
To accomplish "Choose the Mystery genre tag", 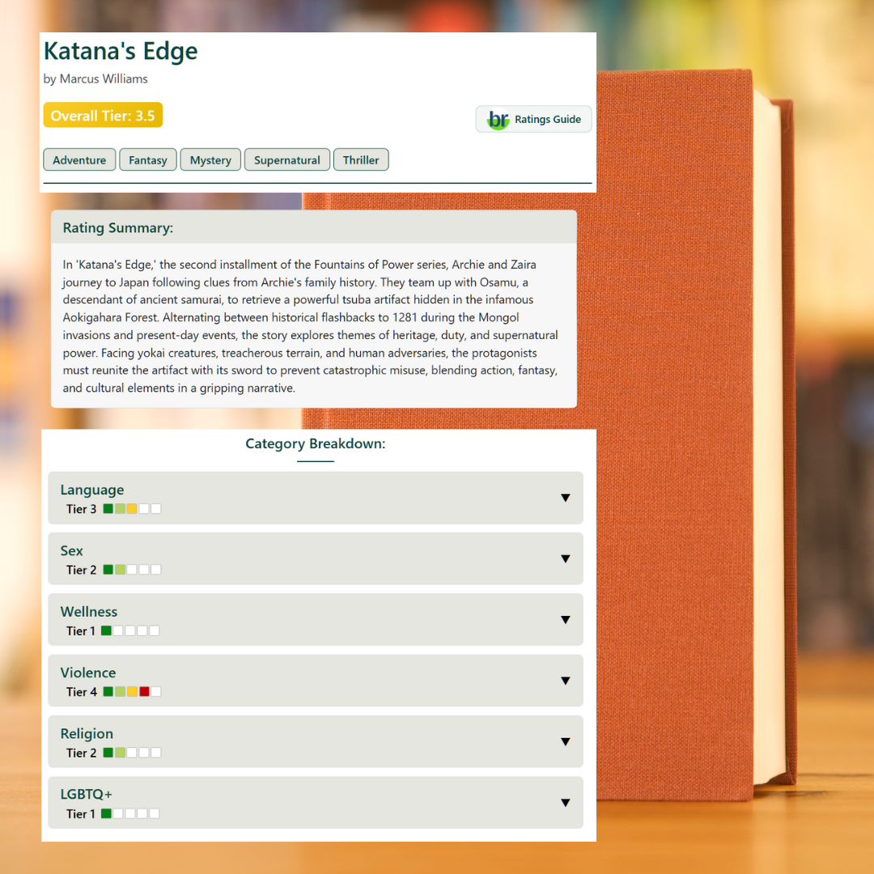I will click(210, 160).
